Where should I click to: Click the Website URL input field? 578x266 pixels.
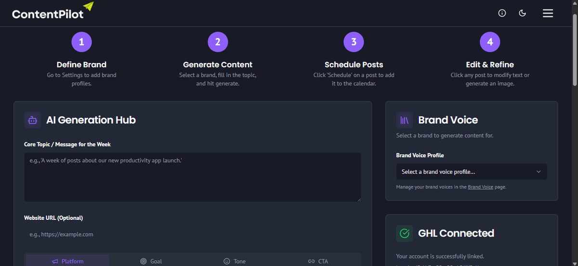193,234
